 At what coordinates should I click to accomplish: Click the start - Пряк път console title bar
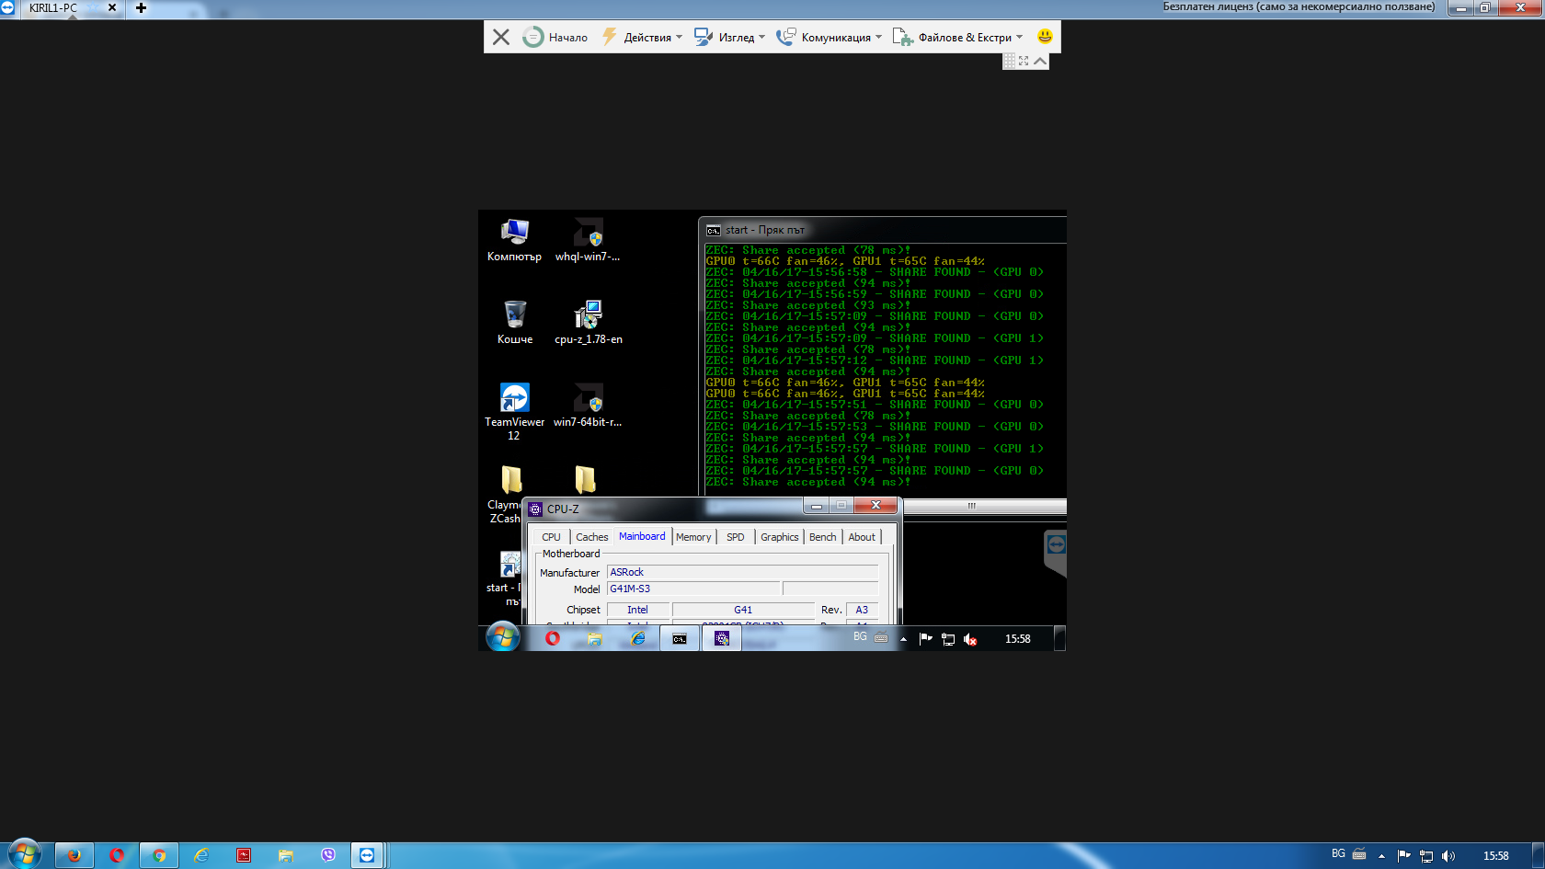click(x=883, y=230)
